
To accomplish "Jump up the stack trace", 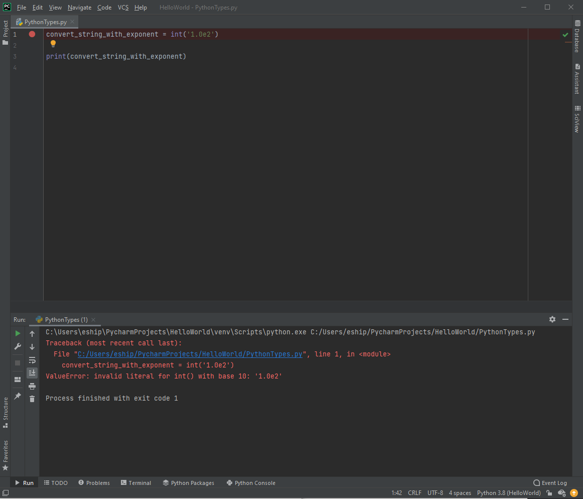I will coord(32,333).
